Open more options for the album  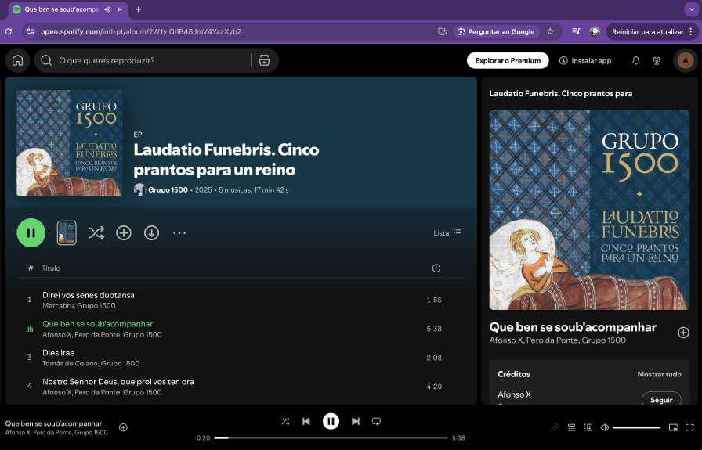179,232
